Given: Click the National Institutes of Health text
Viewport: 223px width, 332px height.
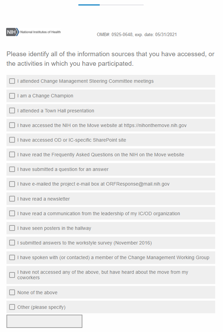Looking at the screenshot, I should tap(41, 32).
